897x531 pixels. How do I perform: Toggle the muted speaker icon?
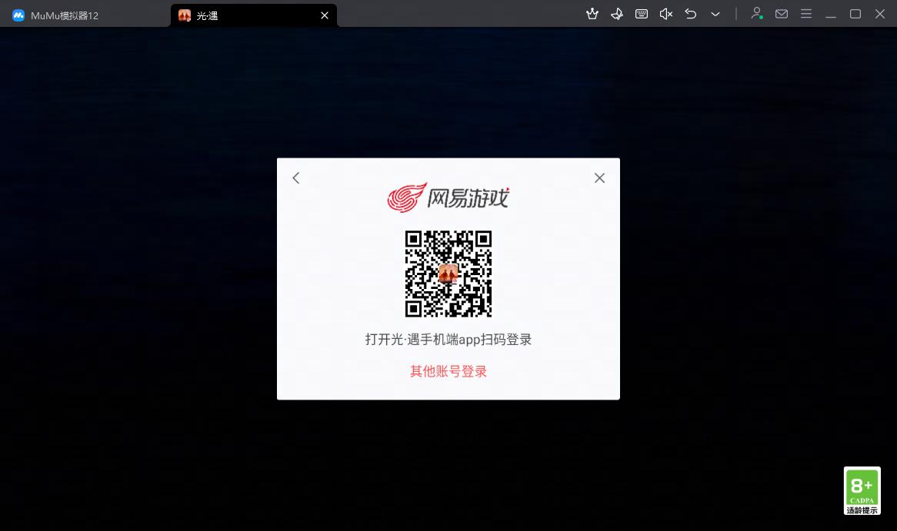[x=666, y=14]
